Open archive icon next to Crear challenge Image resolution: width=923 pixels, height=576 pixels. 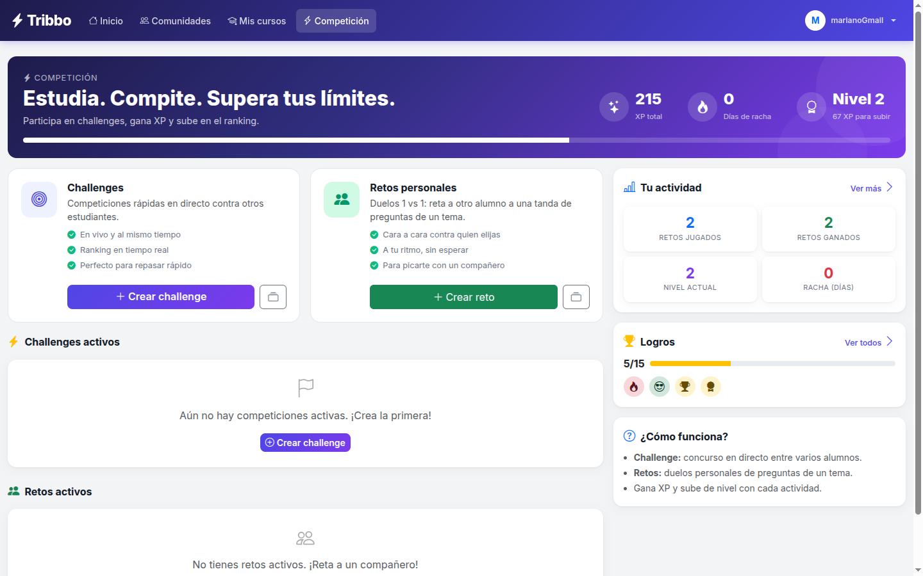pyautogui.click(x=273, y=297)
